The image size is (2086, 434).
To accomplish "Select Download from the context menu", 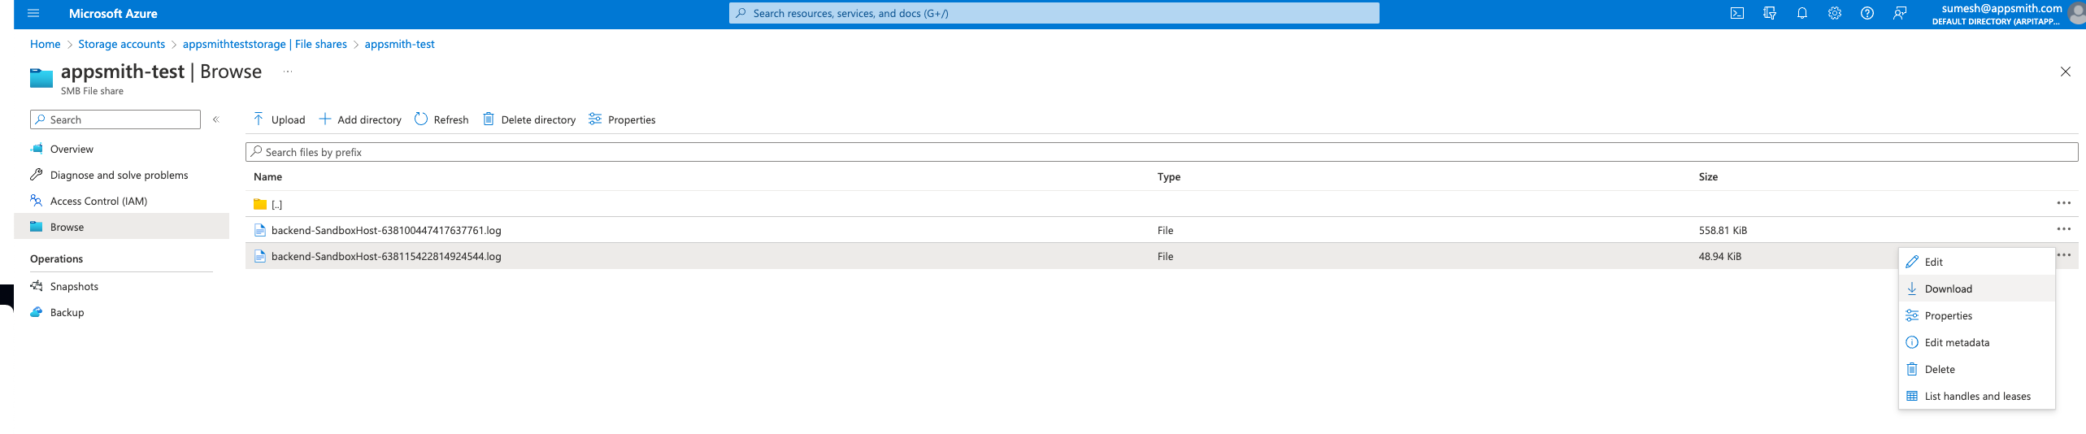I will tap(1948, 289).
